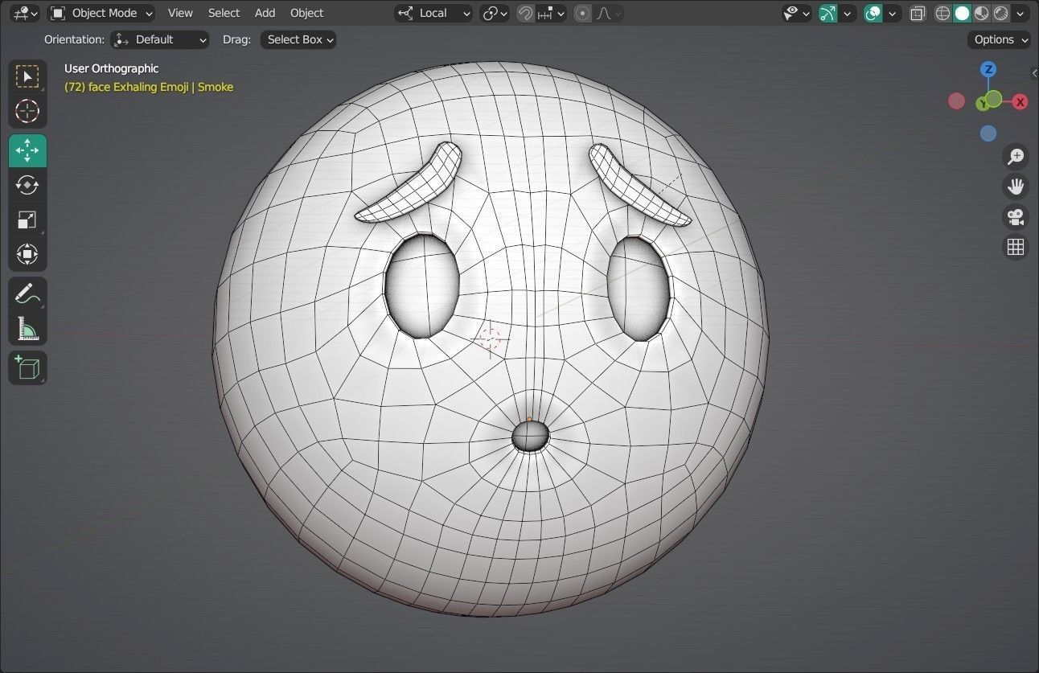Open the Options dropdown
Screen dimensions: 1039x673
[999, 39]
